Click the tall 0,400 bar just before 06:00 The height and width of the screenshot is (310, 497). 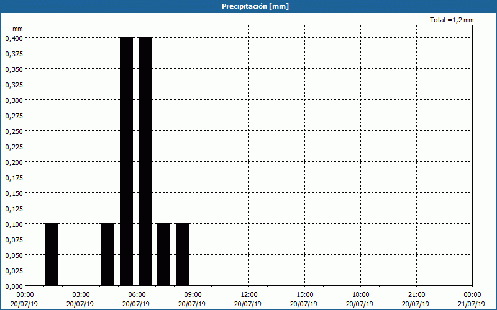(x=127, y=162)
